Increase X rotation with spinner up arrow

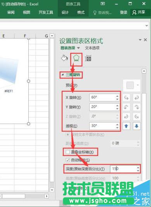tap(117, 96)
